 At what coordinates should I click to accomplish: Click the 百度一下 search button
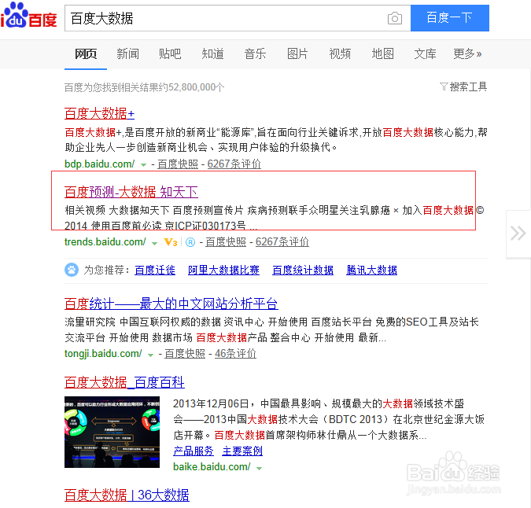[449, 18]
